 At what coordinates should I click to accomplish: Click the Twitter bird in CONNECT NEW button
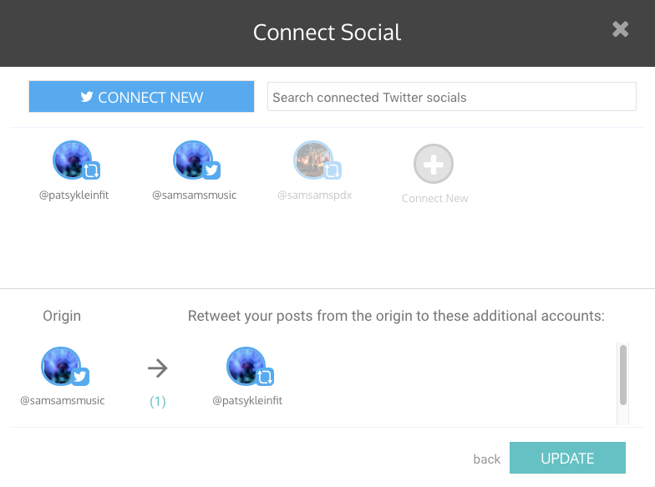pos(87,97)
